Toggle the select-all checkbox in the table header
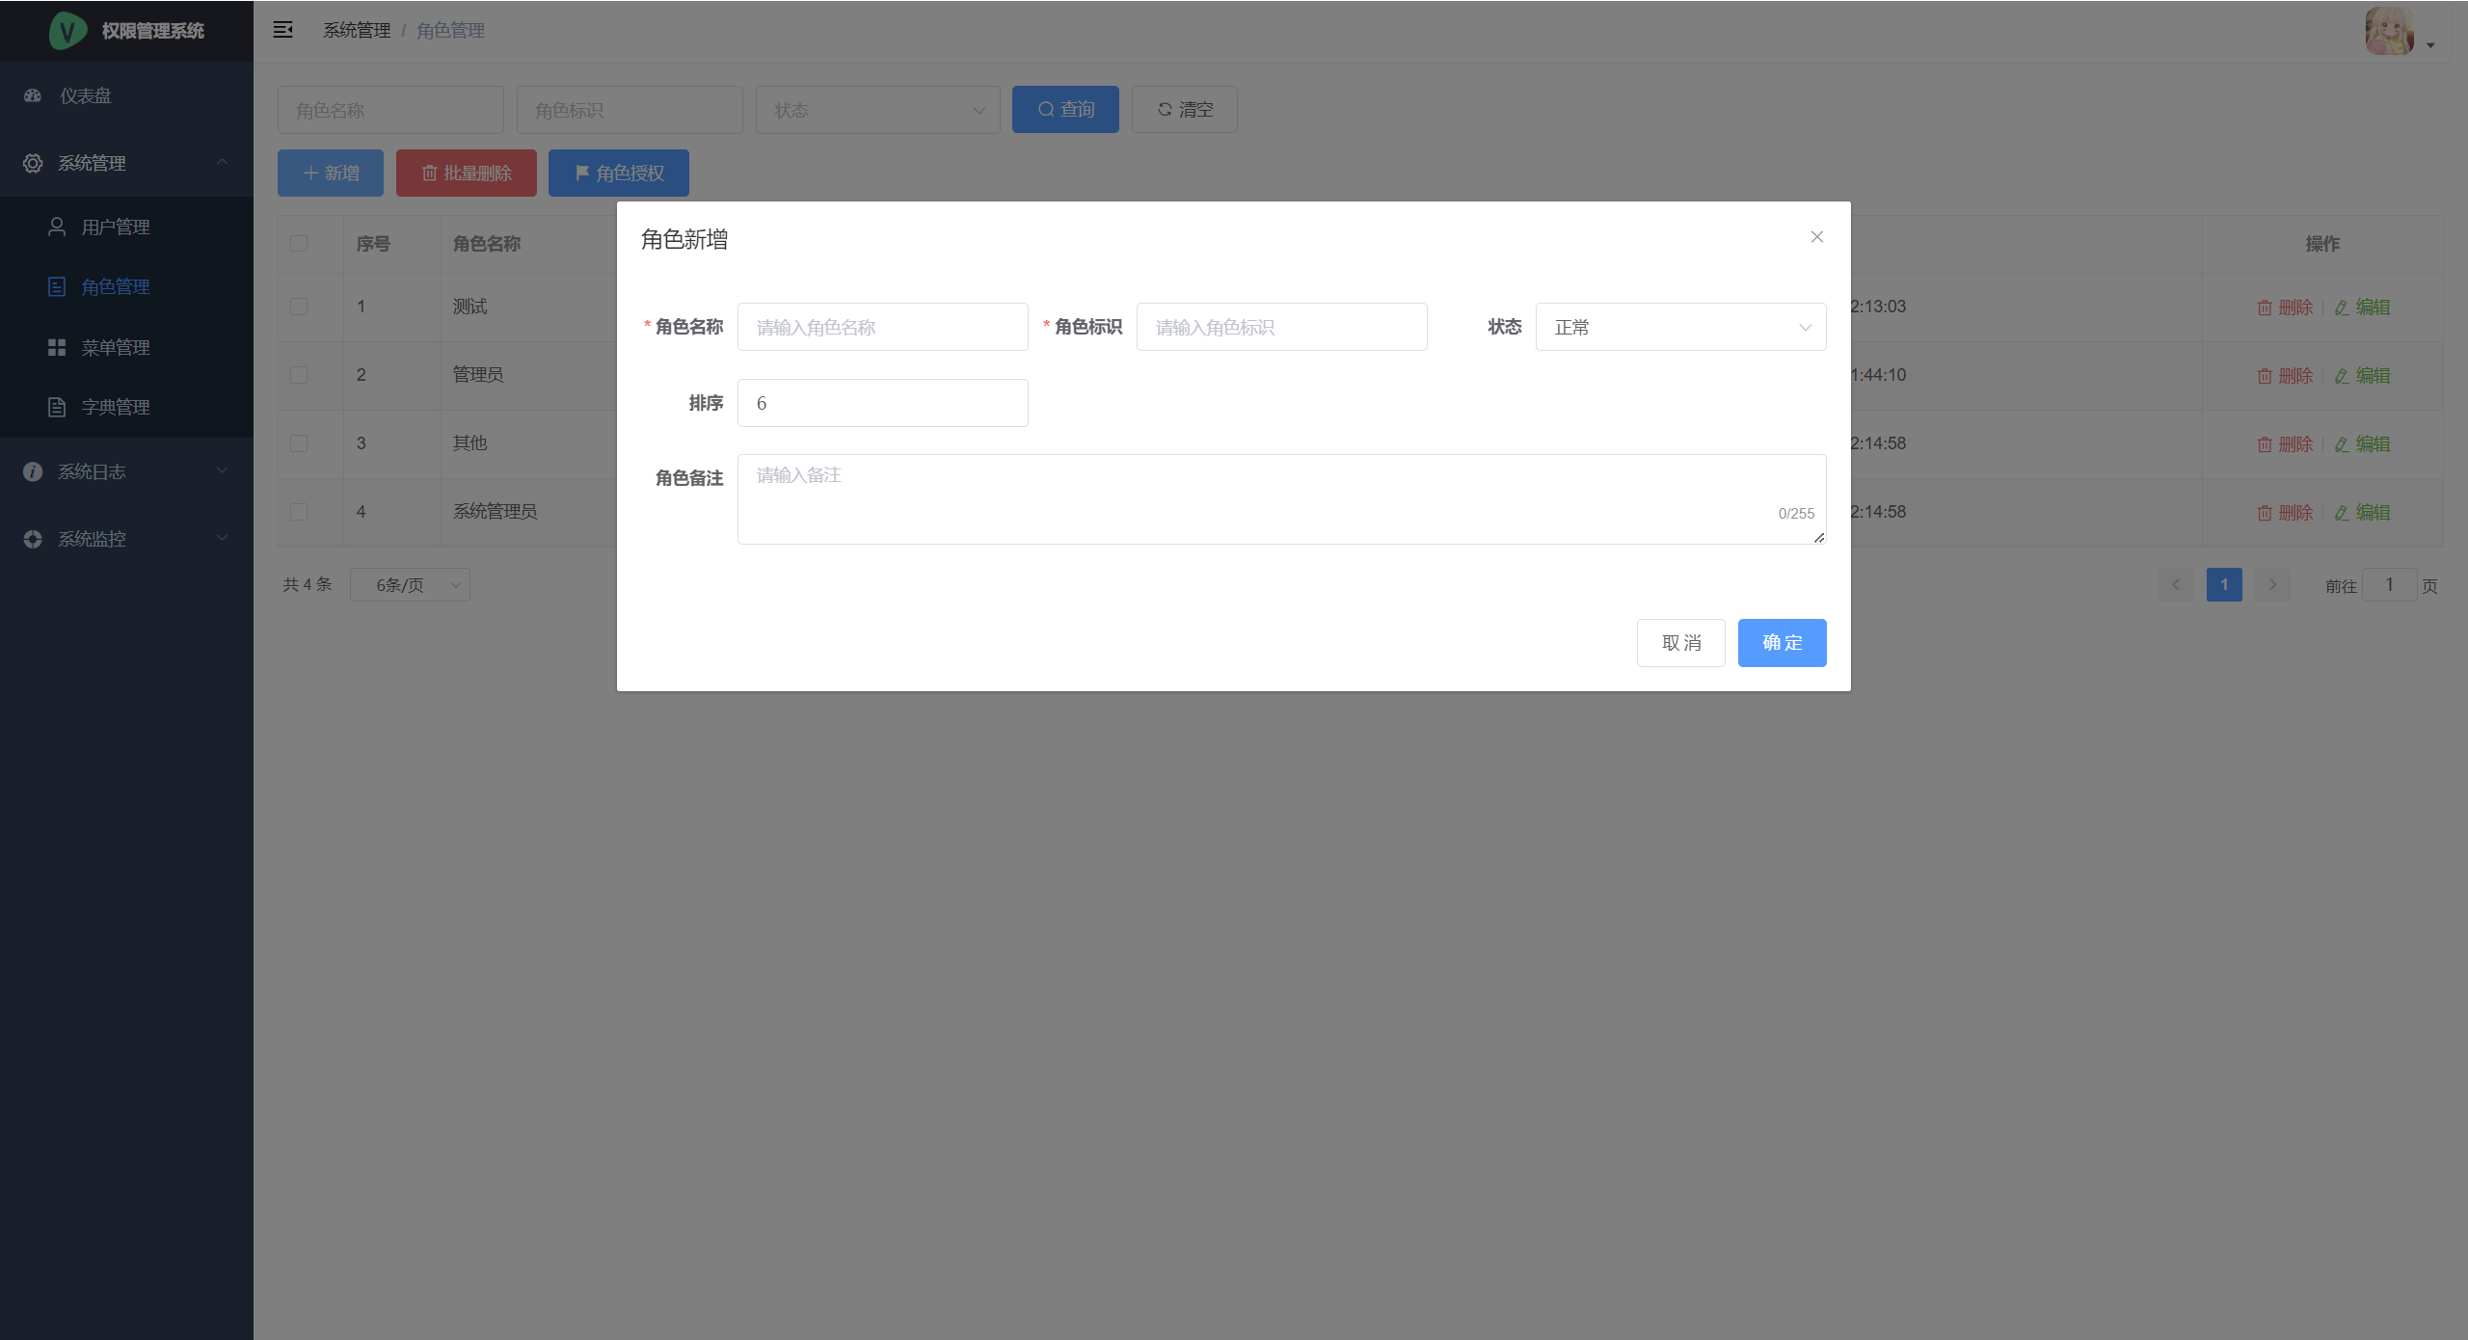This screenshot has height=1340, width=2468. coord(299,244)
